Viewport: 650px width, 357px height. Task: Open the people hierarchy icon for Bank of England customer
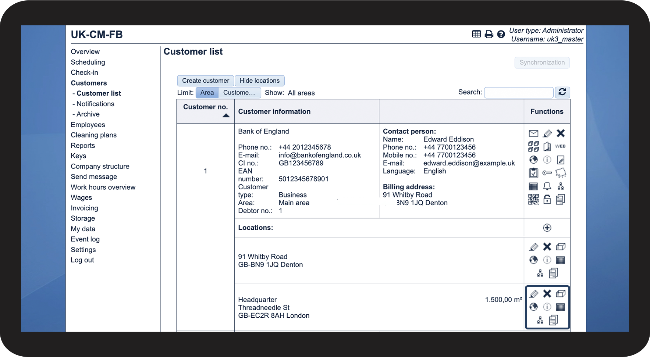[561, 186]
